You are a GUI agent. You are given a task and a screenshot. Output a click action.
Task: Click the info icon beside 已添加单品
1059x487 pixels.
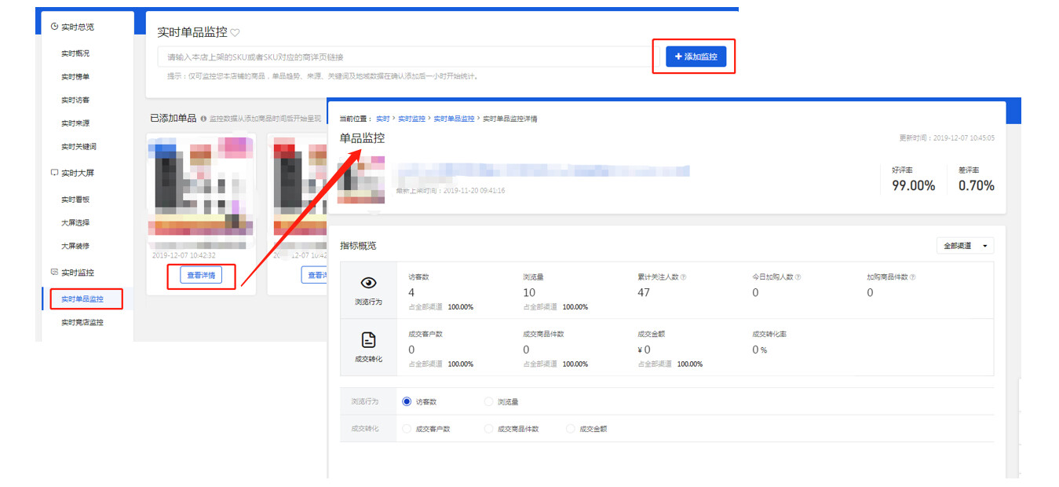tap(203, 119)
